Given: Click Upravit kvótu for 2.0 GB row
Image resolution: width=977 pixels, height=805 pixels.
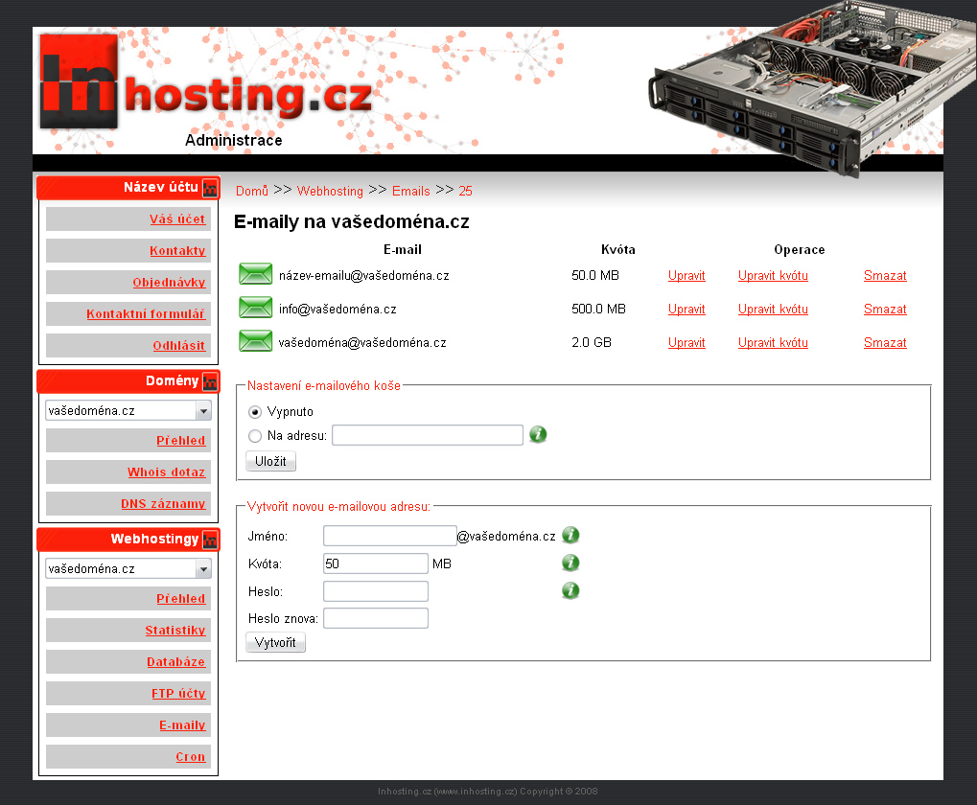Looking at the screenshot, I should 773,342.
